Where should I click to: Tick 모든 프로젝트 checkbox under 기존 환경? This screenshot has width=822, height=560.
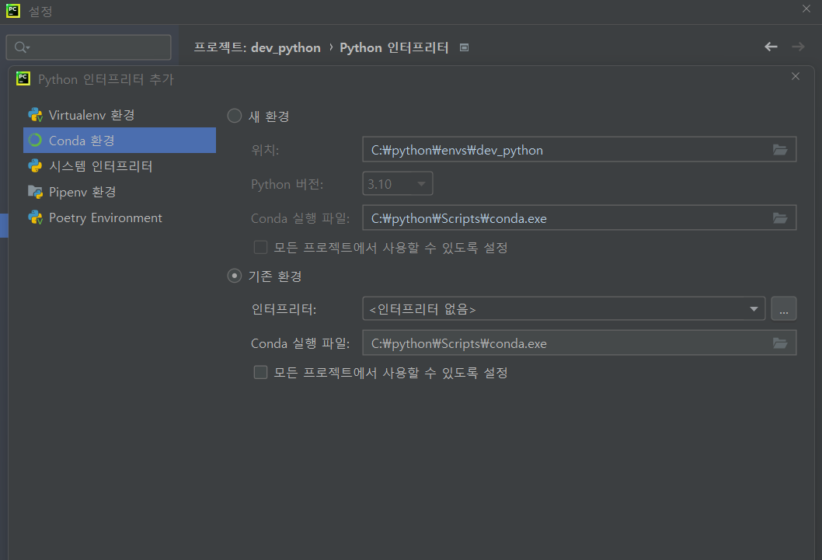[x=260, y=372]
